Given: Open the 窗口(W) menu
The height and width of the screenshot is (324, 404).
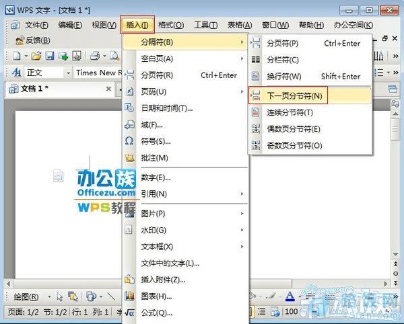Looking at the screenshot, I should click(x=275, y=25).
